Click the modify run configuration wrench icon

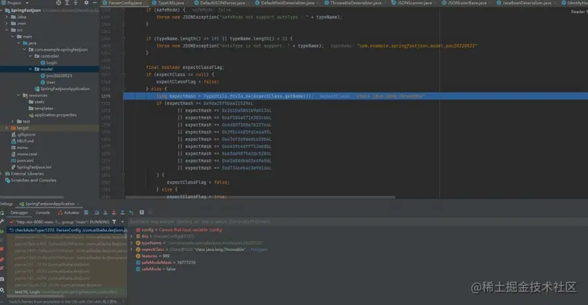click(2, 222)
